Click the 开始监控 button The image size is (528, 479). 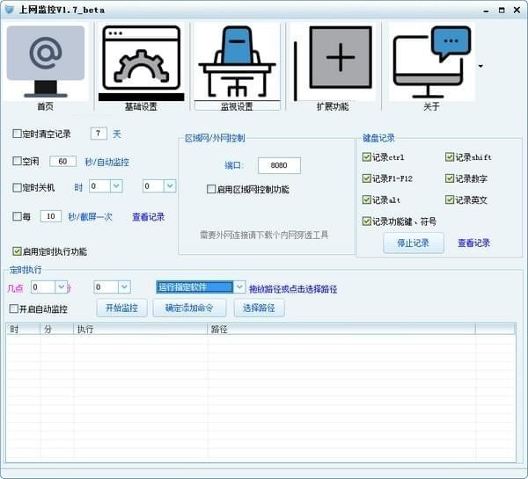click(121, 308)
